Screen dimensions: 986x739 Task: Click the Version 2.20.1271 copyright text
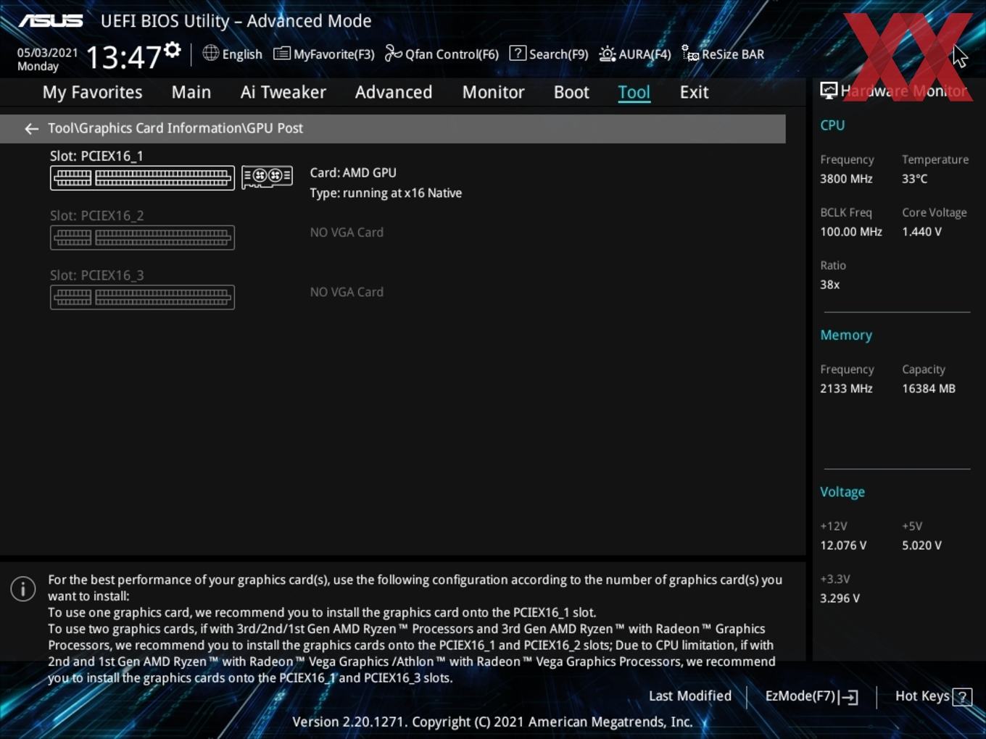click(492, 722)
